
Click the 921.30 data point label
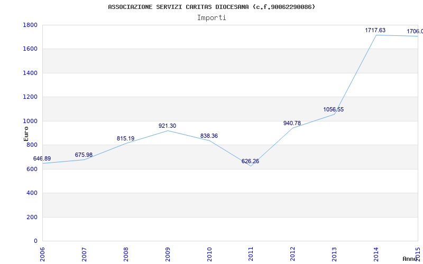(167, 126)
